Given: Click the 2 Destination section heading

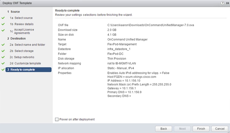Looking at the screenshot, I should point(16,38).
